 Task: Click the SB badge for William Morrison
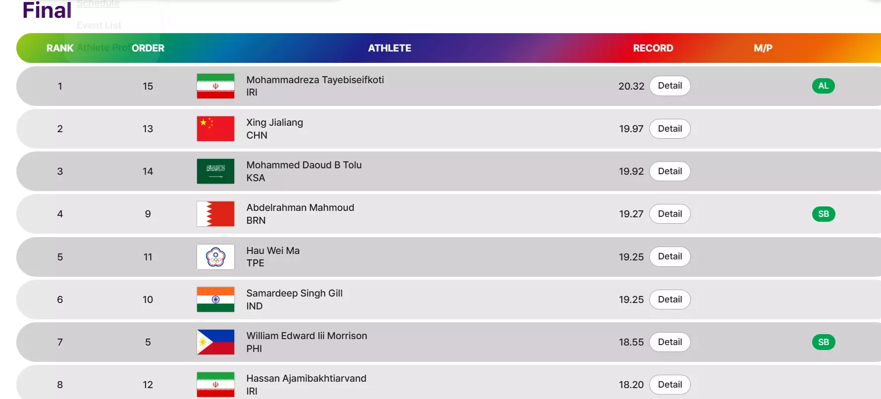click(823, 342)
